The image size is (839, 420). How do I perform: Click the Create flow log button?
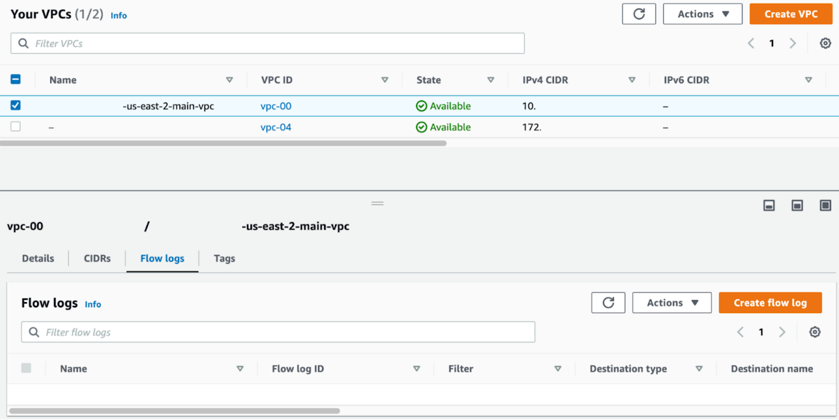[x=769, y=303]
